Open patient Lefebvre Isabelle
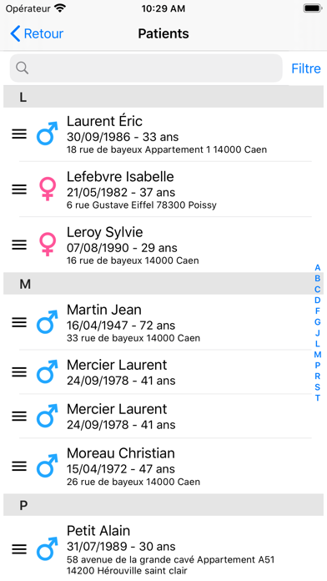This screenshot has height=581, width=327. pyautogui.click(x=163, y=189)
